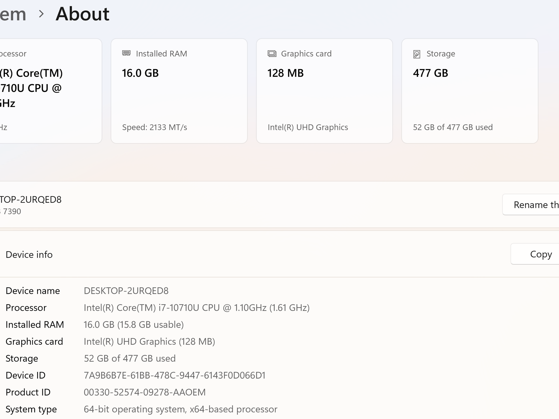Click the About page title
Image resolution: width=559 pixels, height=419 pixels.
pos(82,14)
